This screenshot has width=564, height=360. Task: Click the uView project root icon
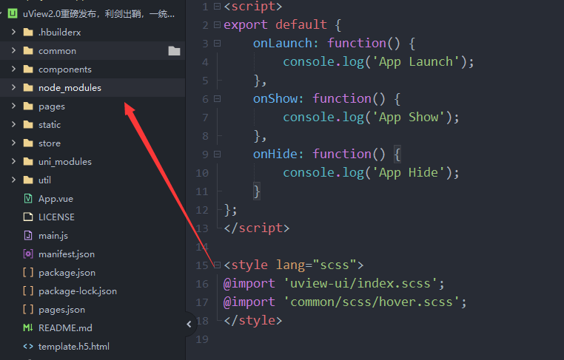coord(13,13)
